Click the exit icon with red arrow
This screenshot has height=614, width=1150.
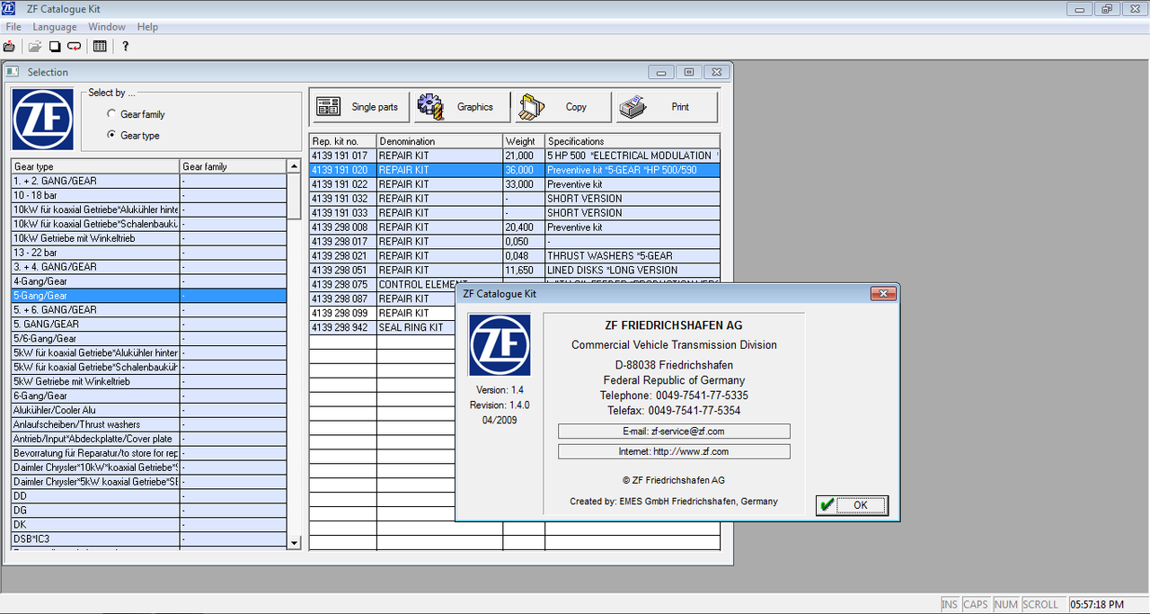(10, 46)
